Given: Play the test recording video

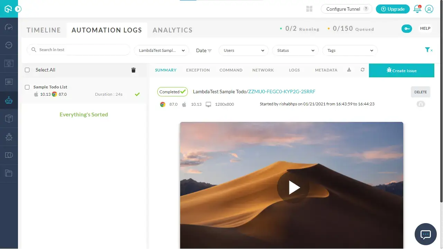Looking at the screenshot, I should coord(293,187).
